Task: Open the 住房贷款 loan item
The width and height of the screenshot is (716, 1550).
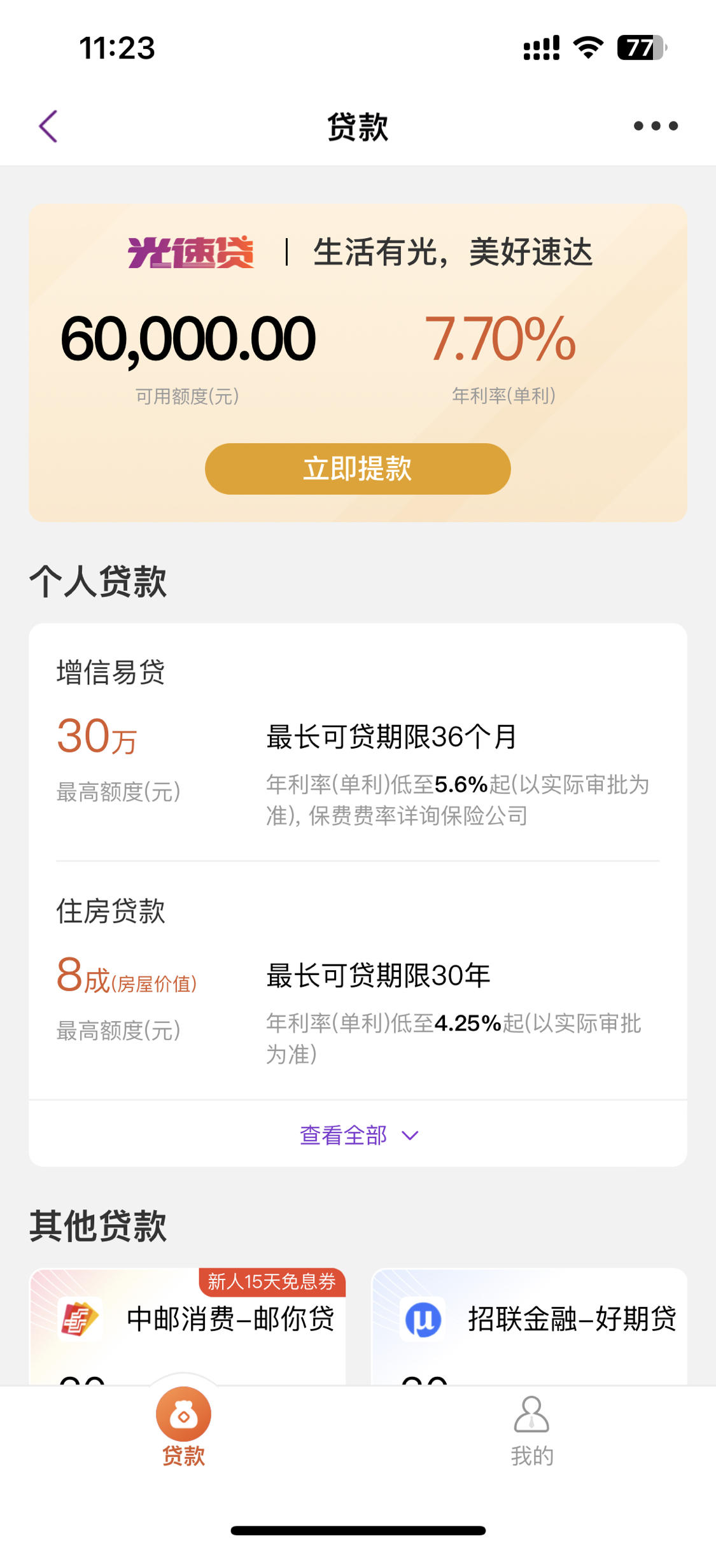Action: [358, 980]
